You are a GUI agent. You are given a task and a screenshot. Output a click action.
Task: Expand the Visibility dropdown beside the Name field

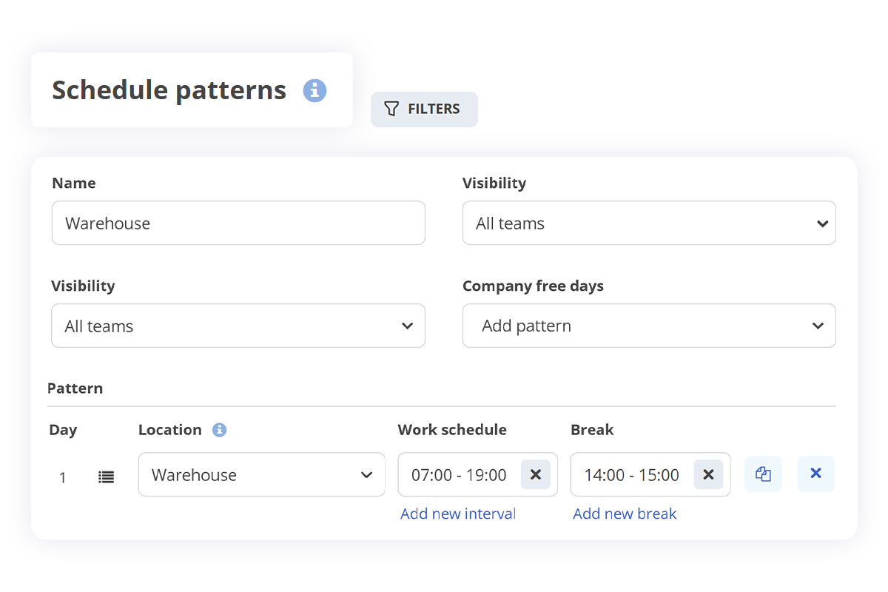tap(648, 223)
